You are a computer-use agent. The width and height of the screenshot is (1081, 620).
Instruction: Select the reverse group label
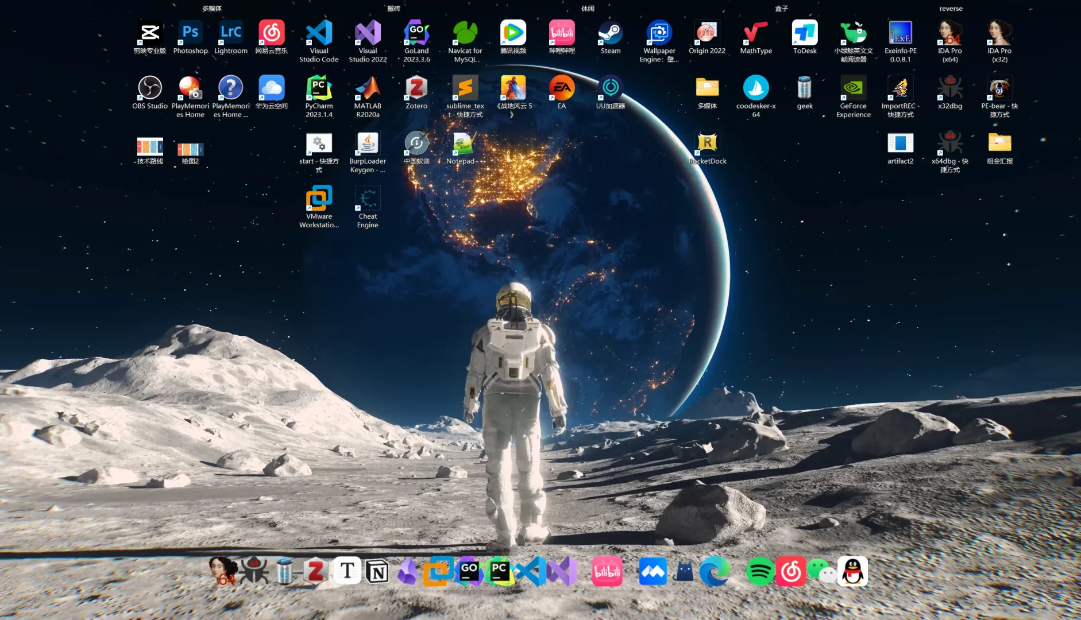951,9
